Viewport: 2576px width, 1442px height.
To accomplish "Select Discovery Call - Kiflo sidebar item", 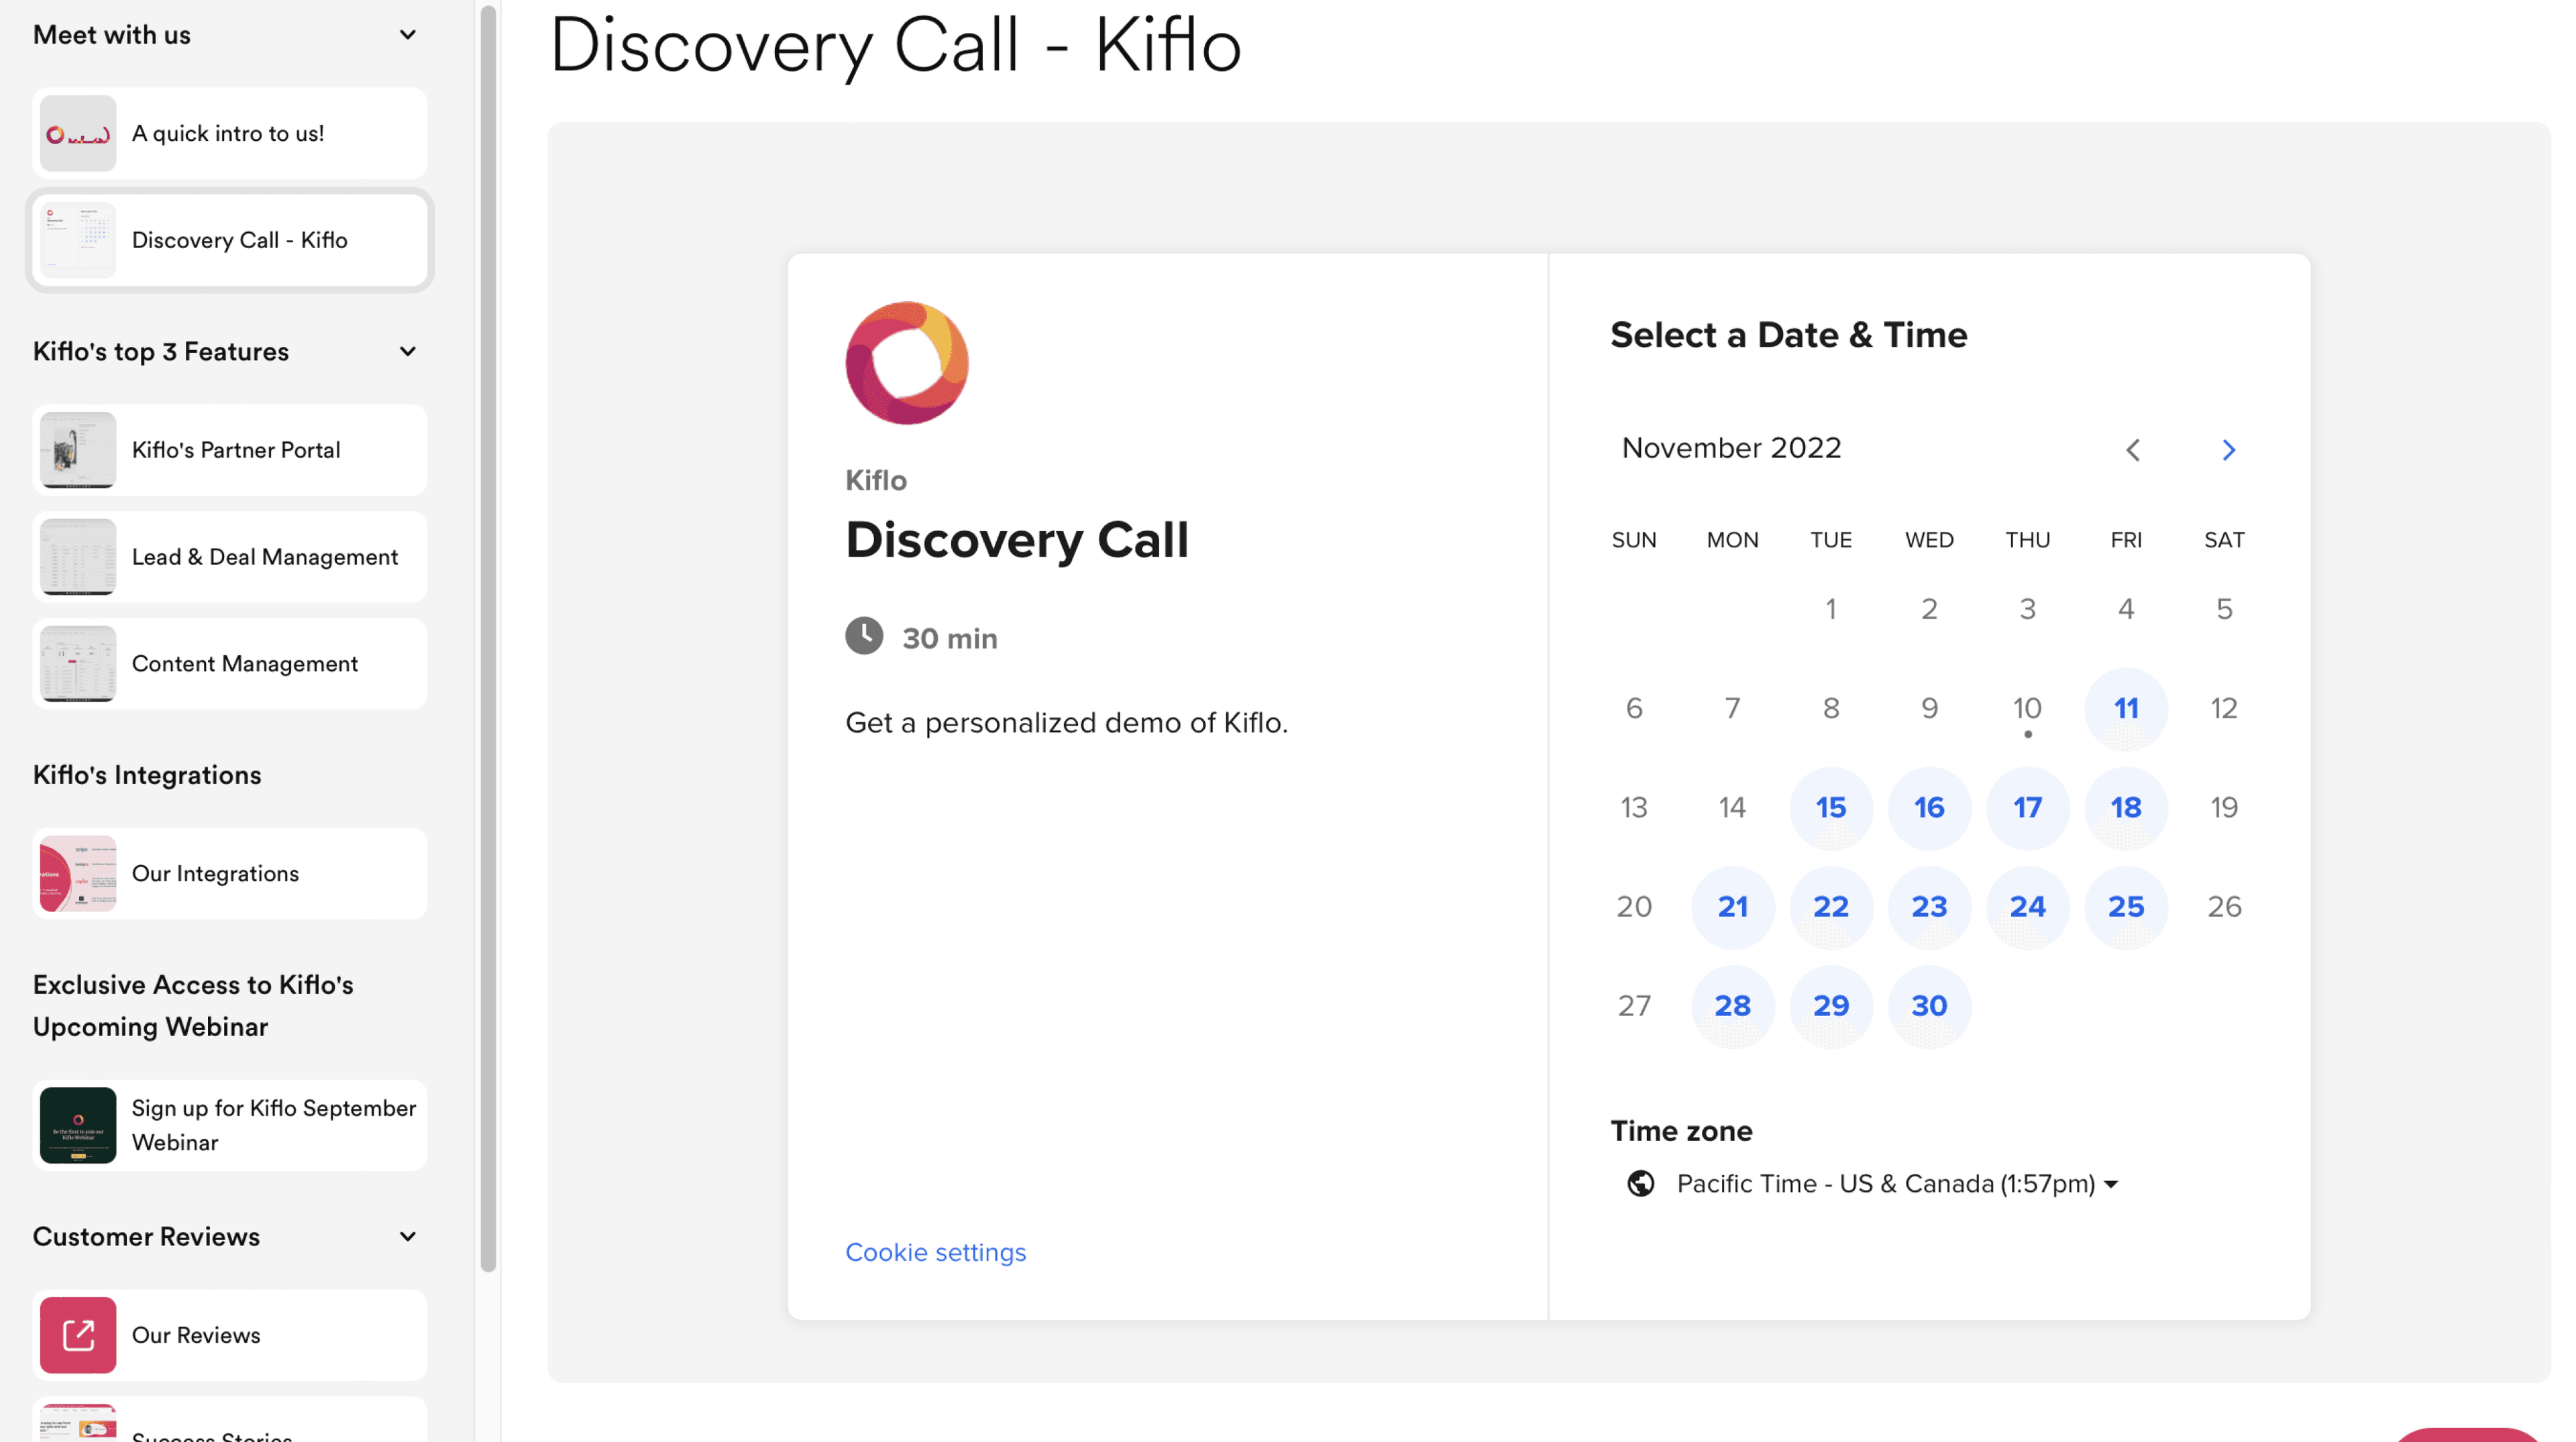I will (230, 241).
